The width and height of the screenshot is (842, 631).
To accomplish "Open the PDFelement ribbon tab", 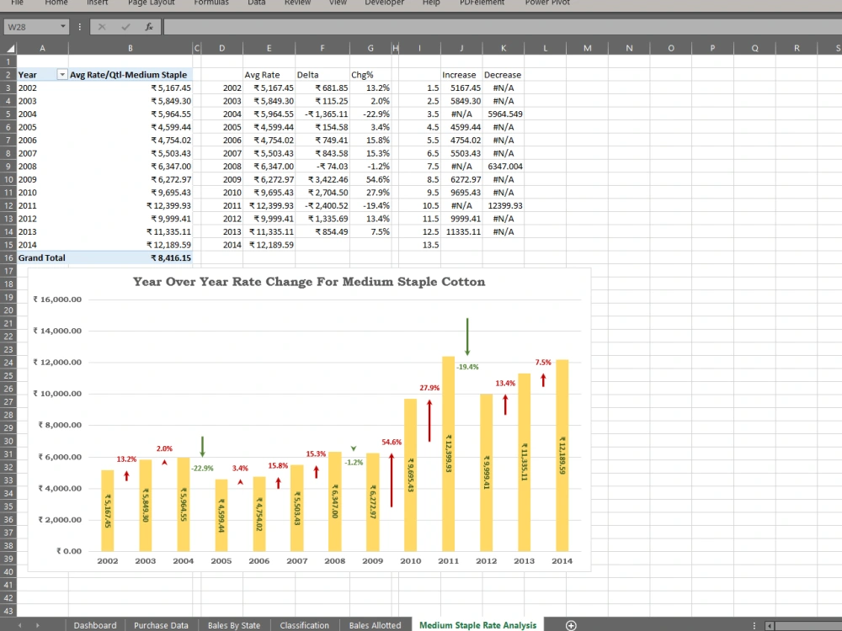I will pyautogui.click(x=482, y=3).
